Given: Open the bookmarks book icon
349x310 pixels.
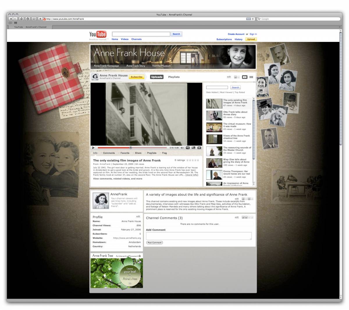Looking at the screenshot, I should (x=11, y=23).
